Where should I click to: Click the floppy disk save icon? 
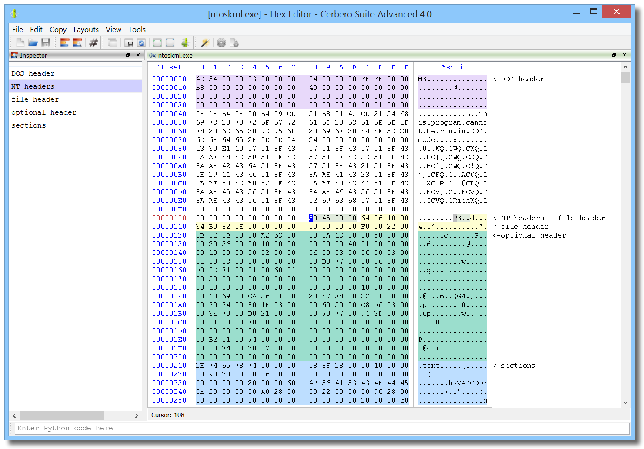[46, 43]
